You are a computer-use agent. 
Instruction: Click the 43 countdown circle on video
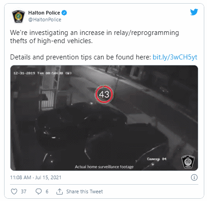coord(104,94)
